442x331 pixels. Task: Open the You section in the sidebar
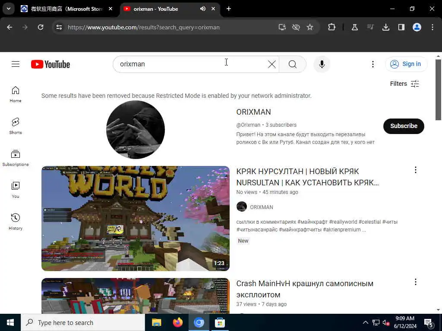click(x=16, y=190)
